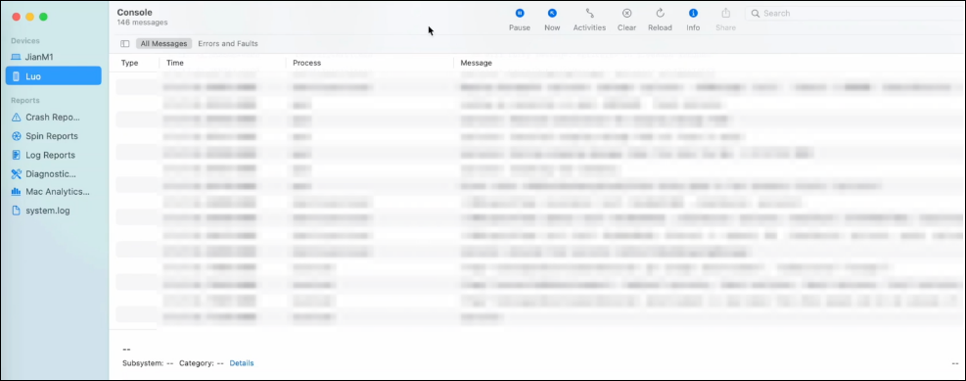
Task: Click the Devices section header
Action: 25,41
